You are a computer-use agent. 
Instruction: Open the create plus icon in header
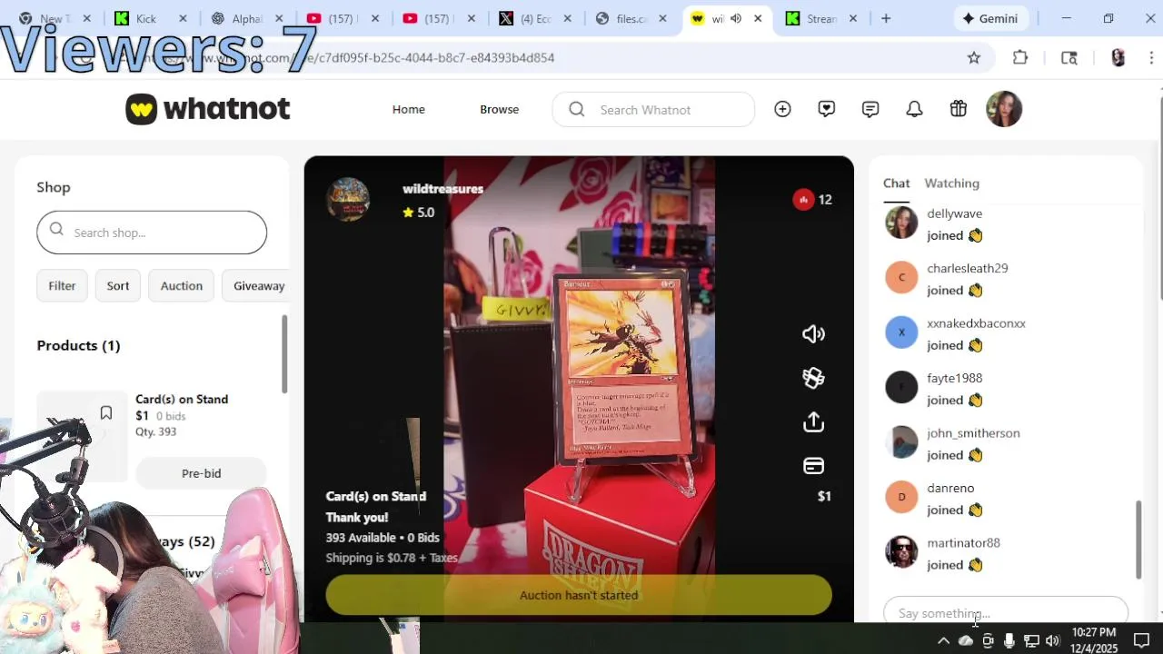pos(782,109)
